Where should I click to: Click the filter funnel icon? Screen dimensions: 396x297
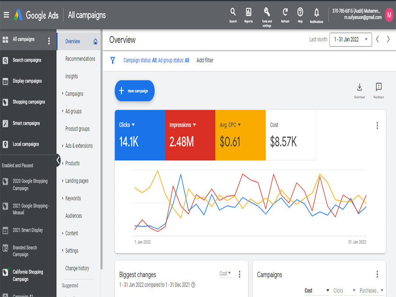112,60
